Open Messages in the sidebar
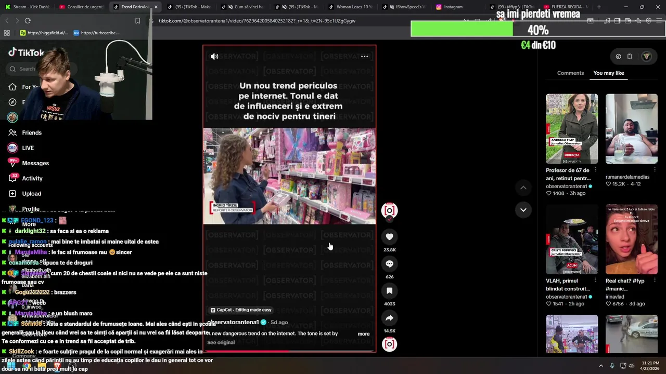Image resolution: width=666 pixels, height=374 pixels. 35,163
